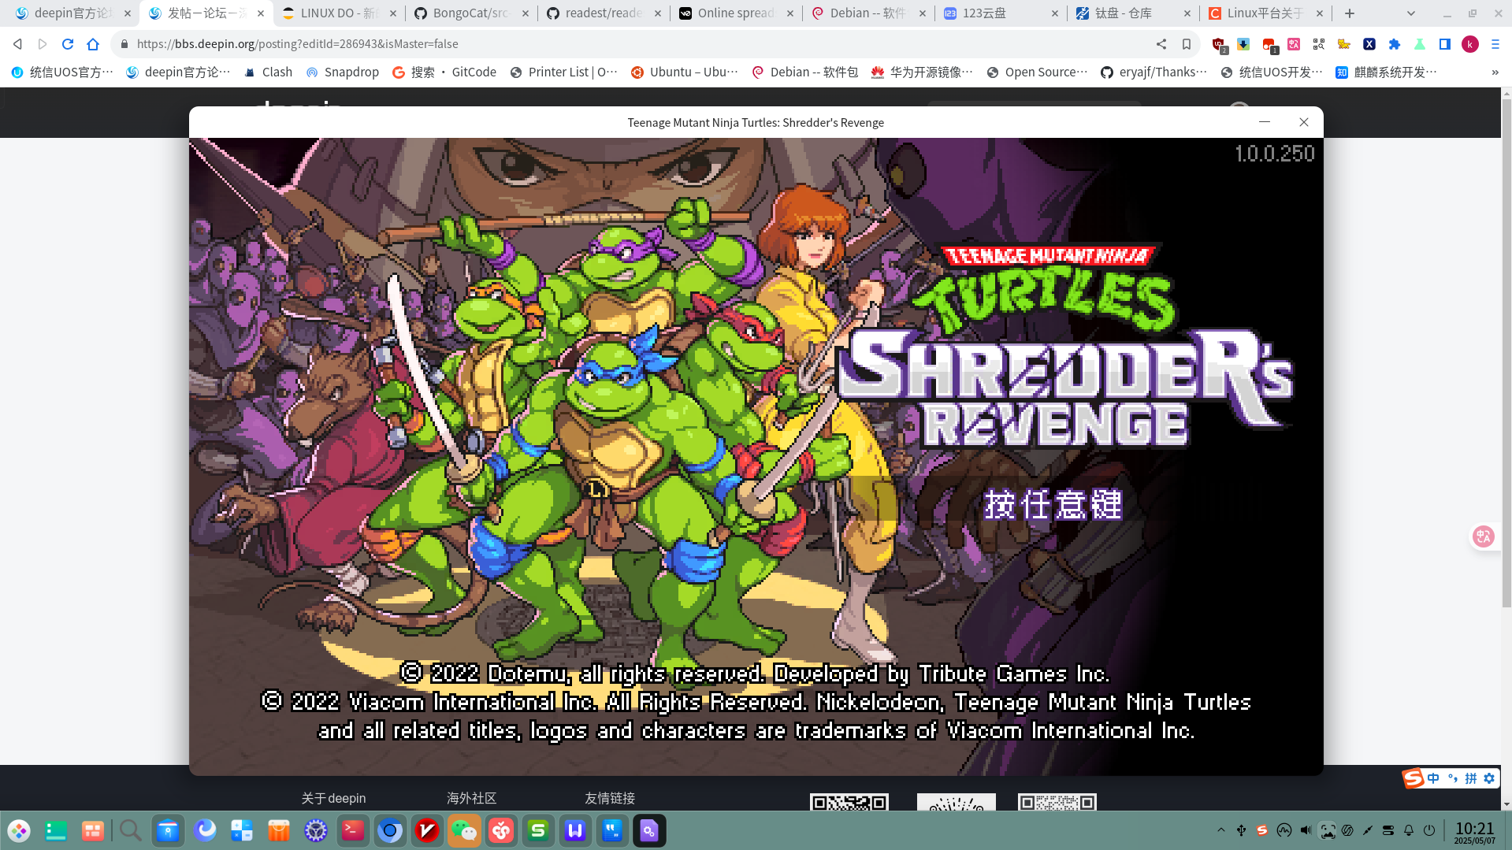Click the floating translate bubble on page edge
This screenshot has height=850, width=1512.
click(x=1484, y=536)
